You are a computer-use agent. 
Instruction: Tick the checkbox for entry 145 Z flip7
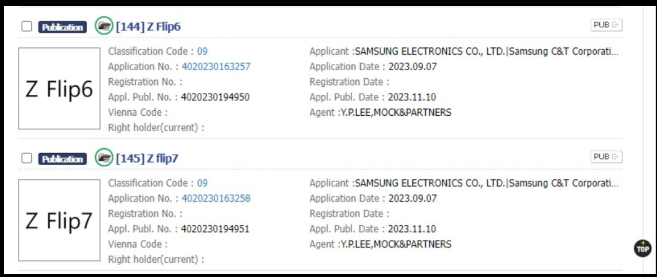(27, 159)
